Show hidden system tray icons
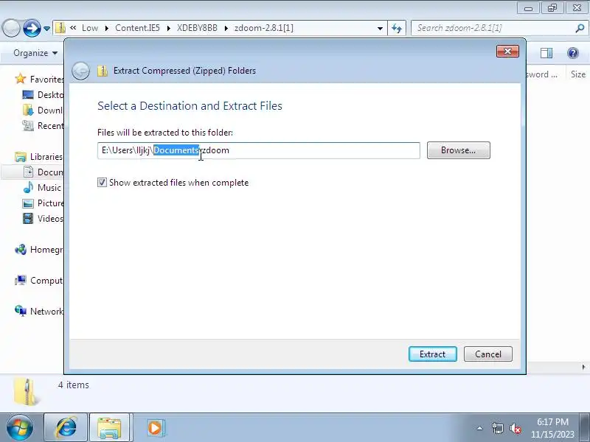 point(479,428)
